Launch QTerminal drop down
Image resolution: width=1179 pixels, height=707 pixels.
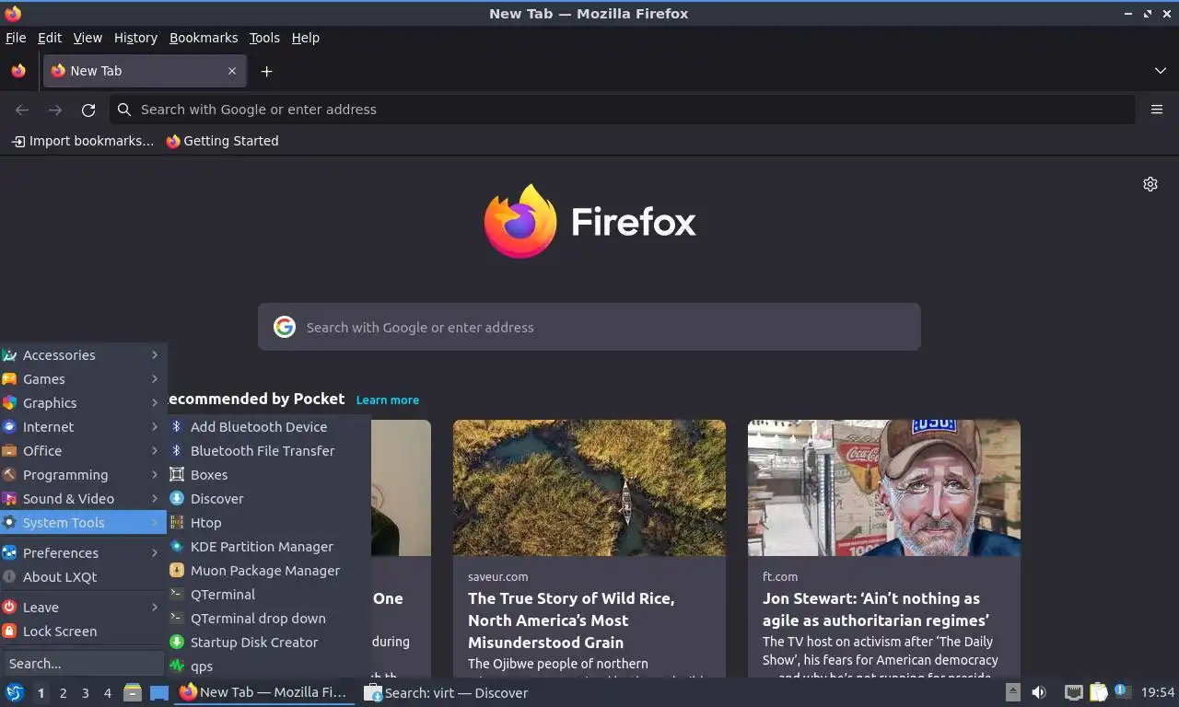click(x=268, y=619)
